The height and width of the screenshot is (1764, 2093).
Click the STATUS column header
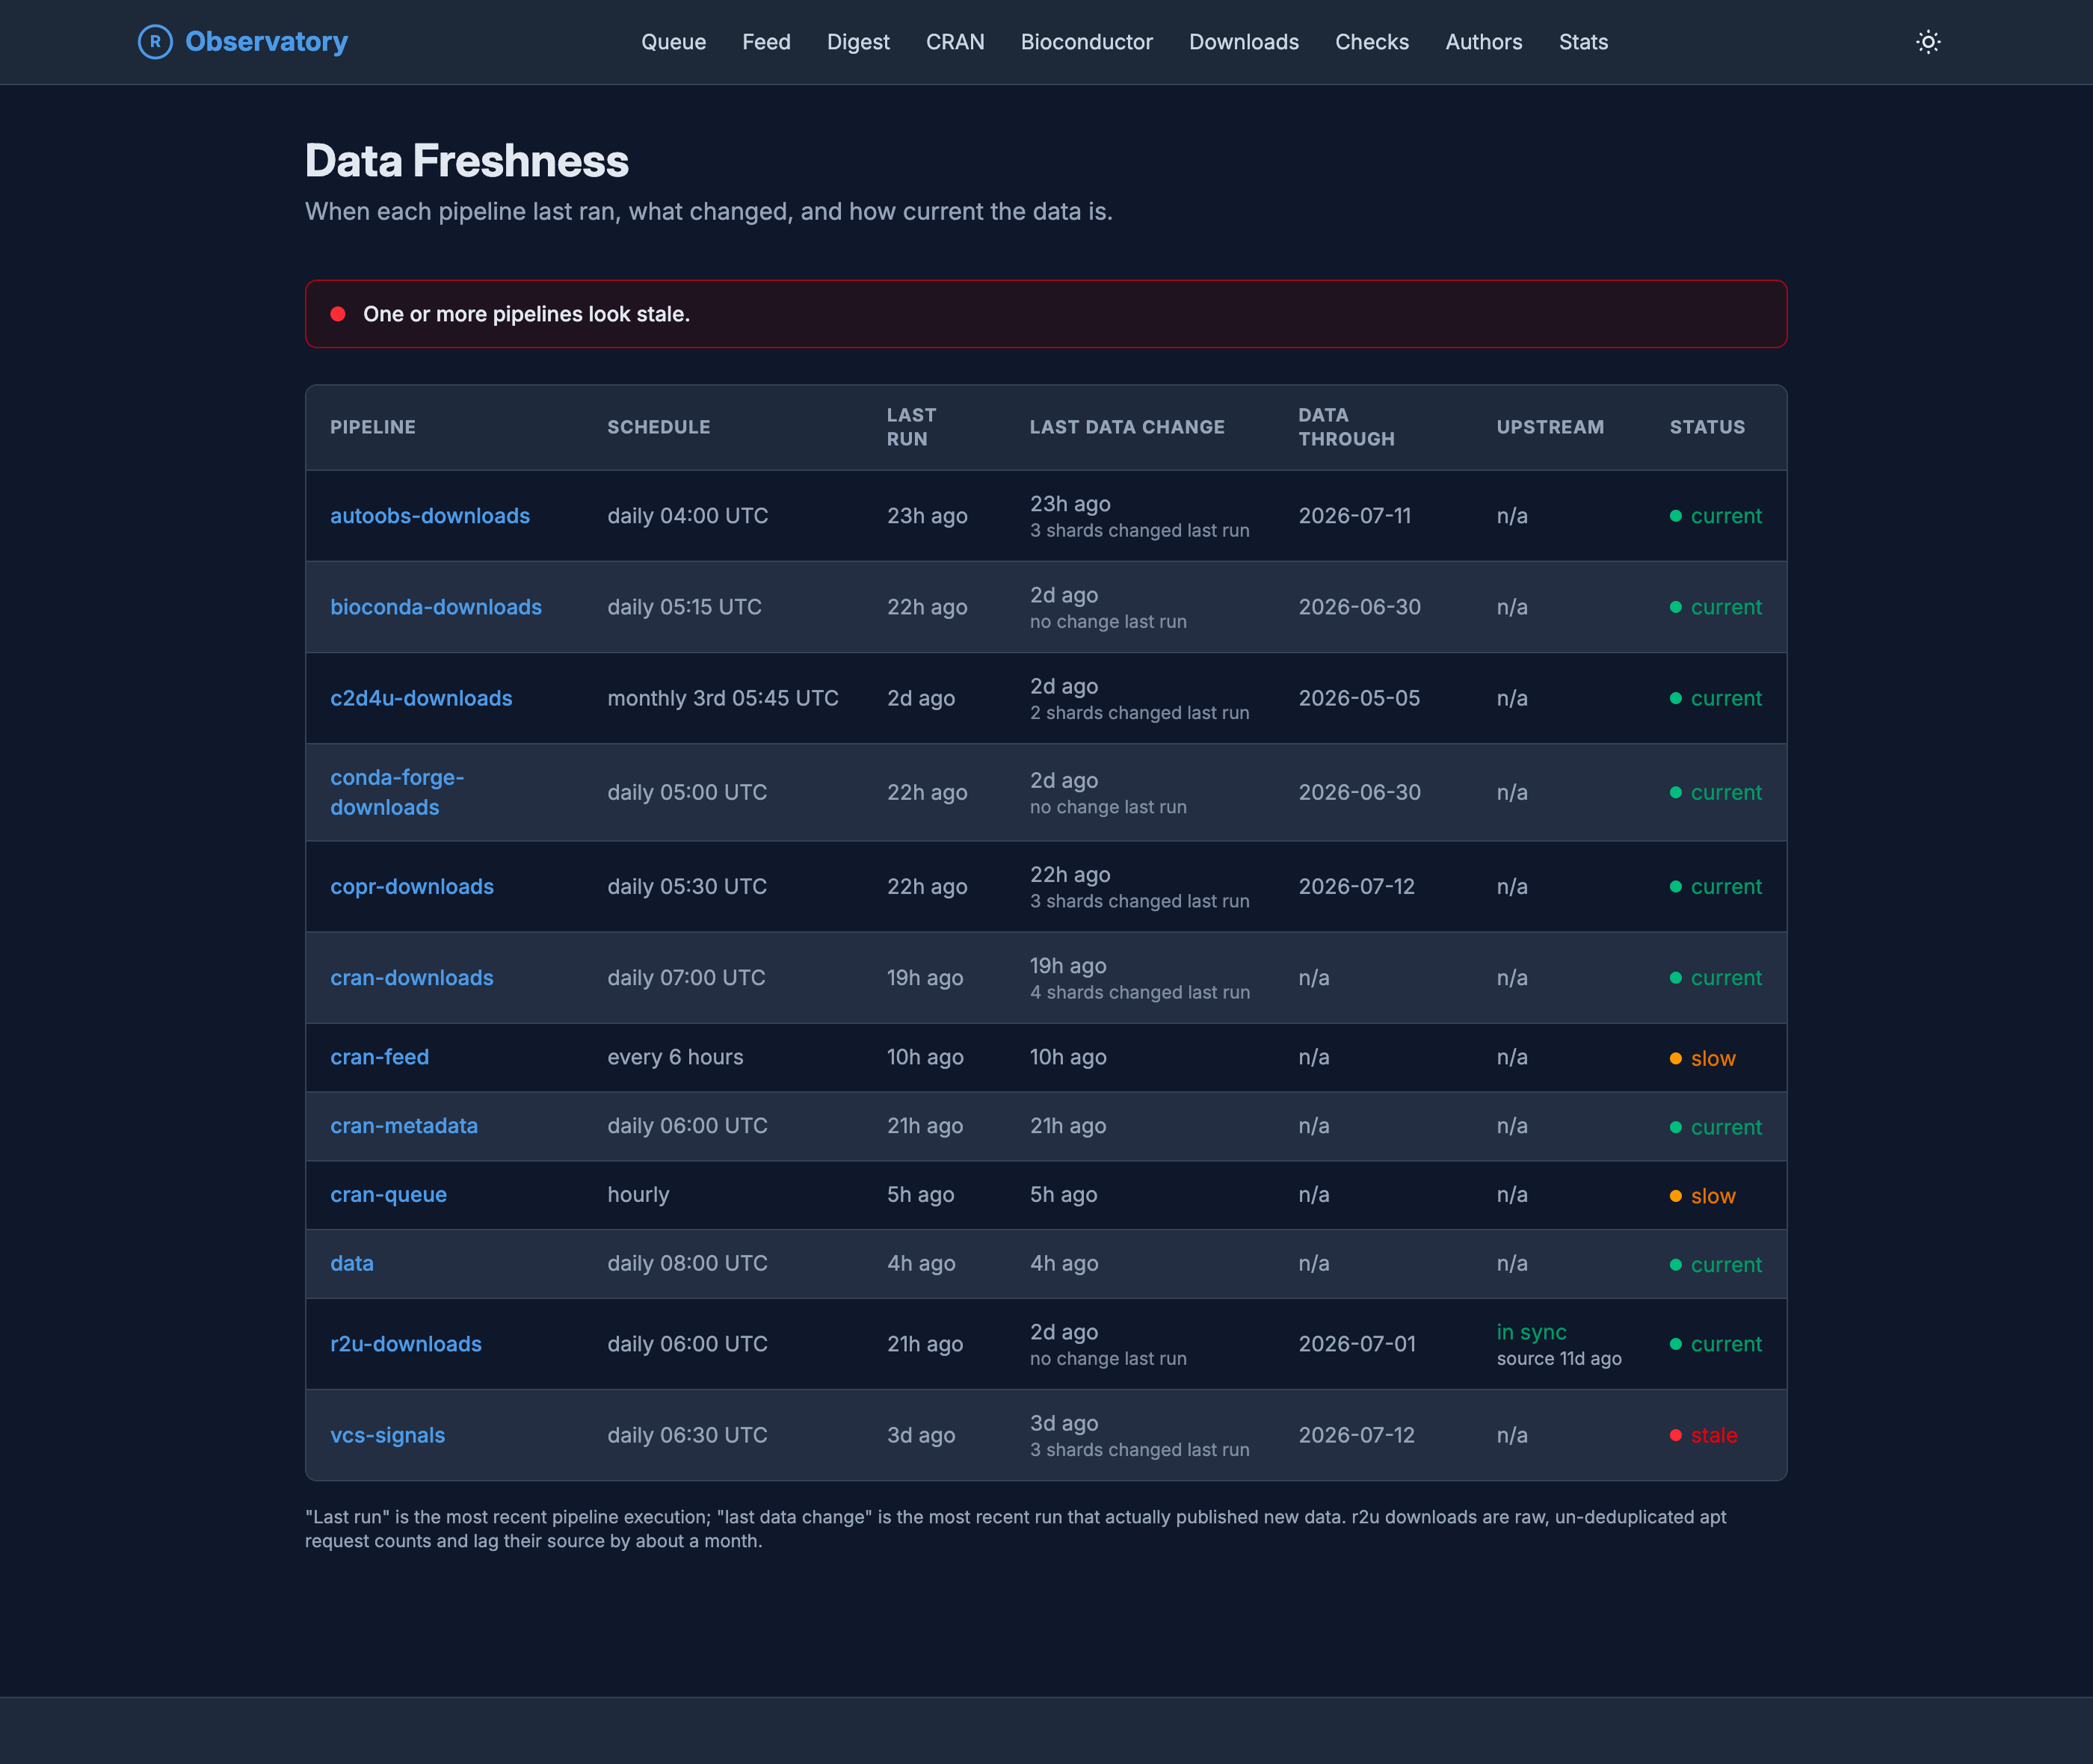[1707, 427]
